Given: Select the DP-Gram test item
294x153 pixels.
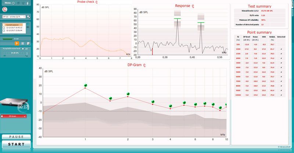Looking at the screenshot, I should coord(15,116).
